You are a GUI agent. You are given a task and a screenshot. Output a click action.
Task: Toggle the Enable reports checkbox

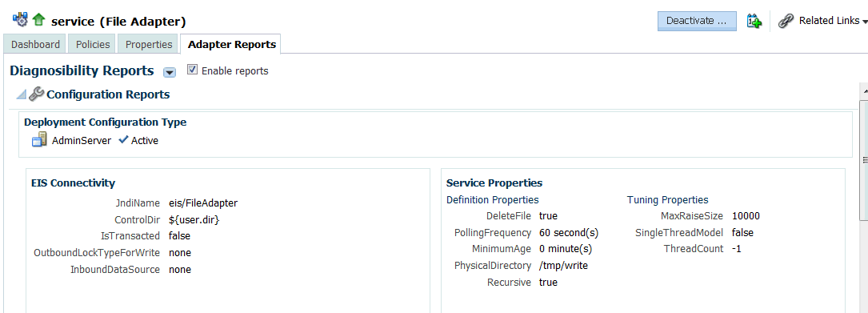point(192,70)
